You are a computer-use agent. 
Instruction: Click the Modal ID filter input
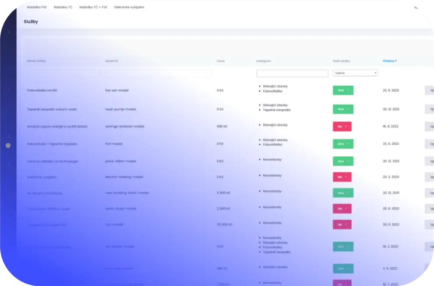[159, 73]
